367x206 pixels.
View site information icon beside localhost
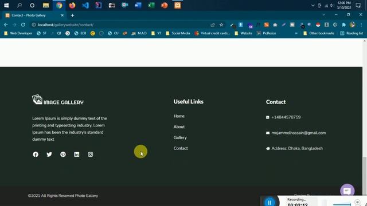(x=34, y=25)
